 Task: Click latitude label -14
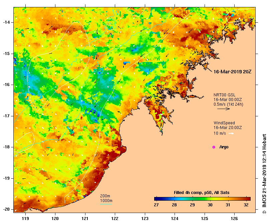pos(6,22)
